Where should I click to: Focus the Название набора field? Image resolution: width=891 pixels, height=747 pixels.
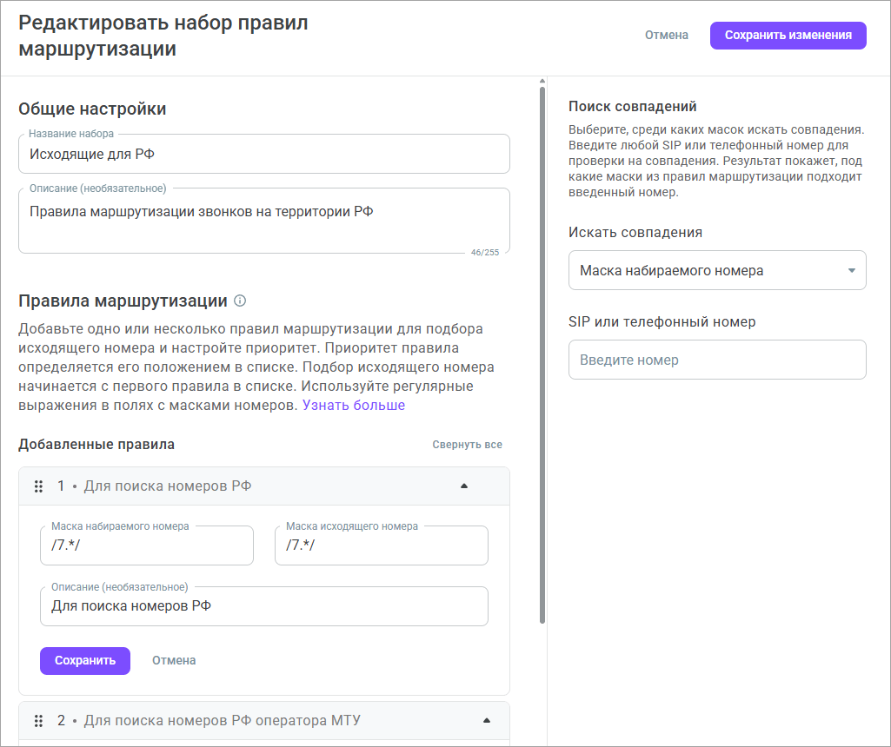(x=263, y=154)
